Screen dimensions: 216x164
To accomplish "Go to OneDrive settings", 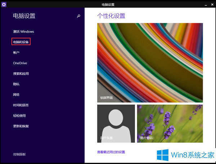I will 20,63.
